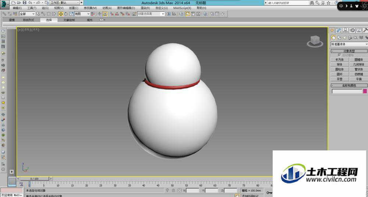Click the ViewCube in the viewport

pyautogui.click(x=315, y=41)
